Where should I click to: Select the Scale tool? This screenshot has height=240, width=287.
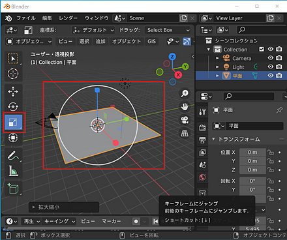pos(14,122)
